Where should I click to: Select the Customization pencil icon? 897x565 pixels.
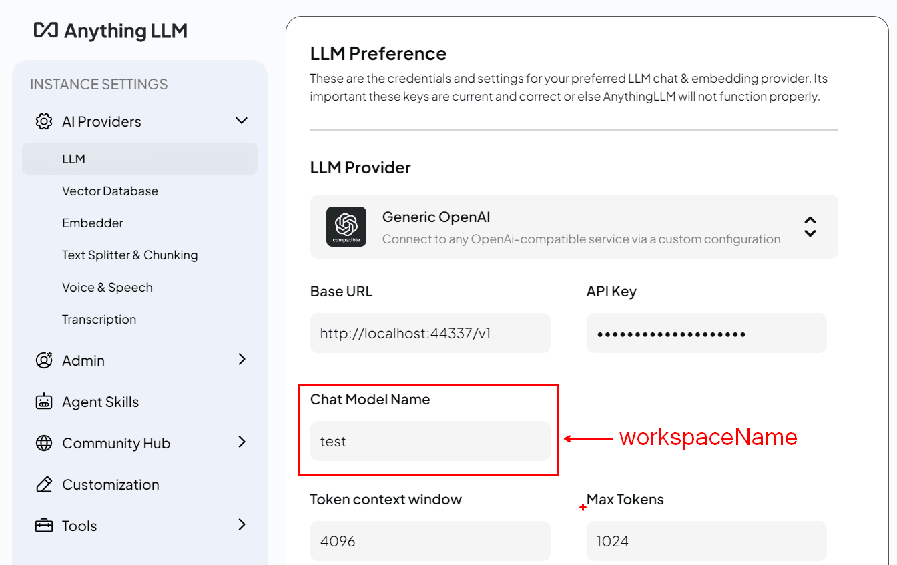tap(43, 484)
